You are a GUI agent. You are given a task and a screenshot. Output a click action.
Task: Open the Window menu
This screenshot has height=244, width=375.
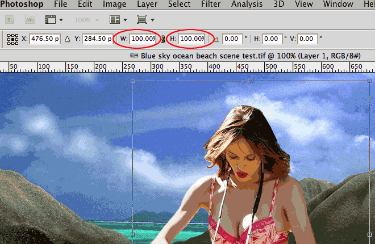[x=338, y=4]
